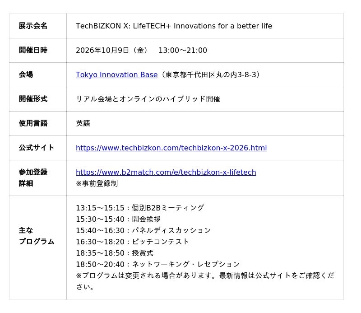Open the Tokyo Innovation Base link
The image size is (361, 313).
coord(117,75)
